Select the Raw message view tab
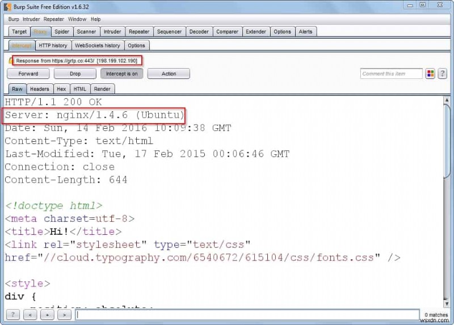This screenshot has width=454, height=325. point(17,89)
